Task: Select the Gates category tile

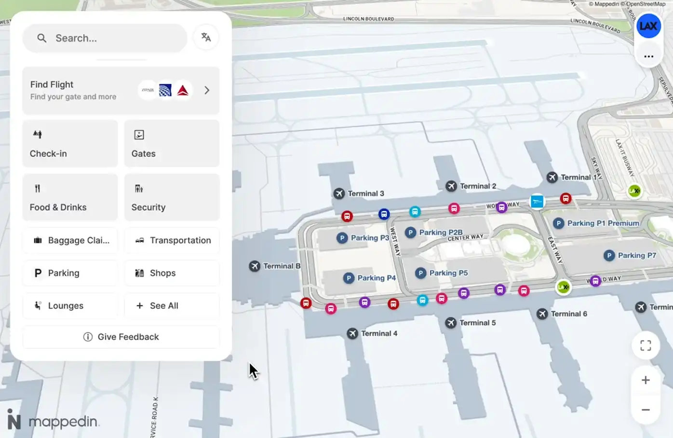Action: (x=172, y=144)
